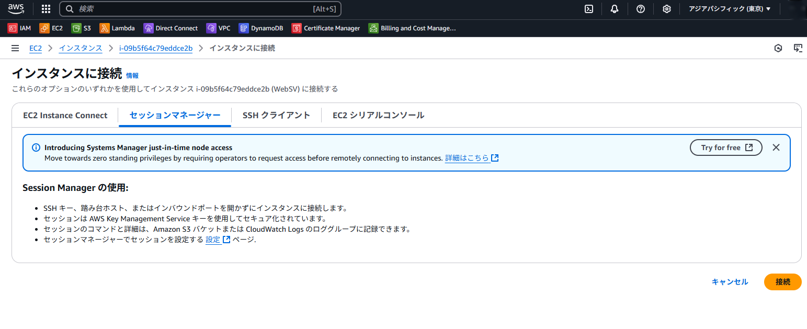Open Lambda favorite shortcut

point(117,28)
